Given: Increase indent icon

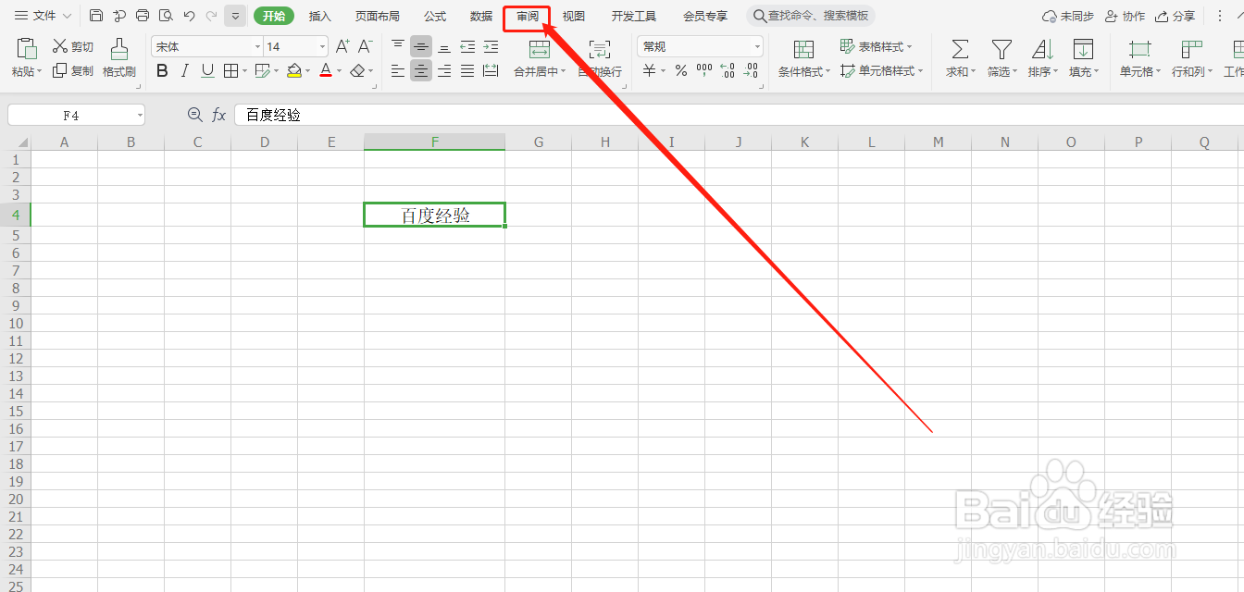Looking at the screenshot, I should click(x=491, y=46).
